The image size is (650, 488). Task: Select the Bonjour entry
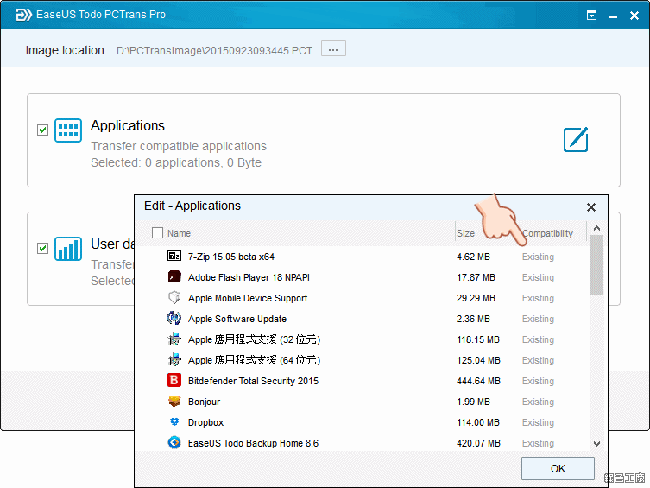[x=204, y=402]
